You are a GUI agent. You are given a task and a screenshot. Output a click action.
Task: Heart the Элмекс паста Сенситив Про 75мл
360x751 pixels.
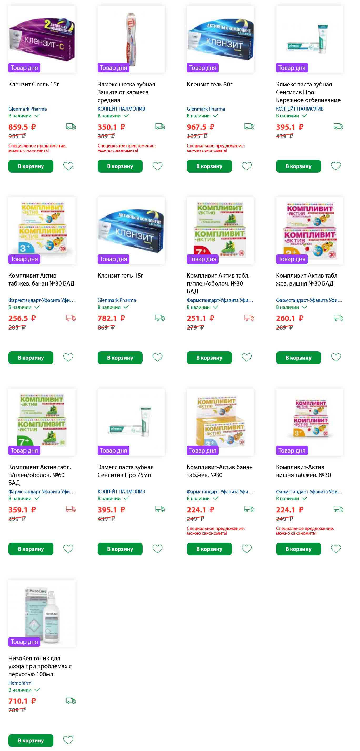[158, 549]
